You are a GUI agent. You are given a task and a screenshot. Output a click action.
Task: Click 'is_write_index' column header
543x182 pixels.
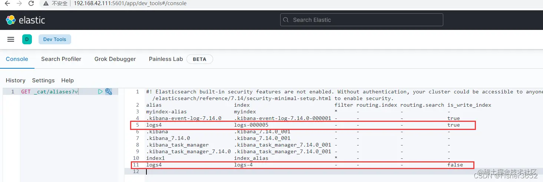tap(469, 105)
